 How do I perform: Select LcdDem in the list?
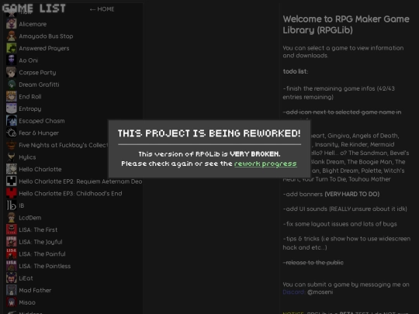30,218
